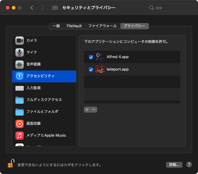Click the minus button to remove app
This screenshot has width=198, height=174.
pyautogui.click(x=94, y=110)
